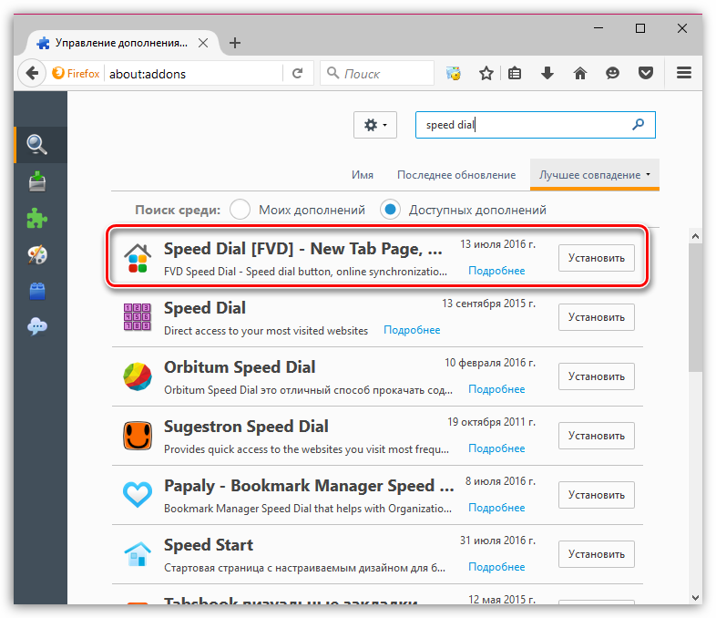The height and width of the screenshot is (618, 716).
Task: Open the gear tools dropdown menu
Action: 375,125
